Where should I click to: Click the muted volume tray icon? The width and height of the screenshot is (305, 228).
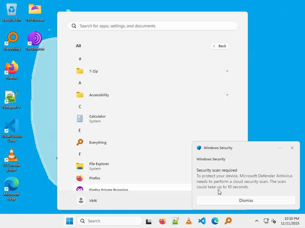[x=274, y=221]
